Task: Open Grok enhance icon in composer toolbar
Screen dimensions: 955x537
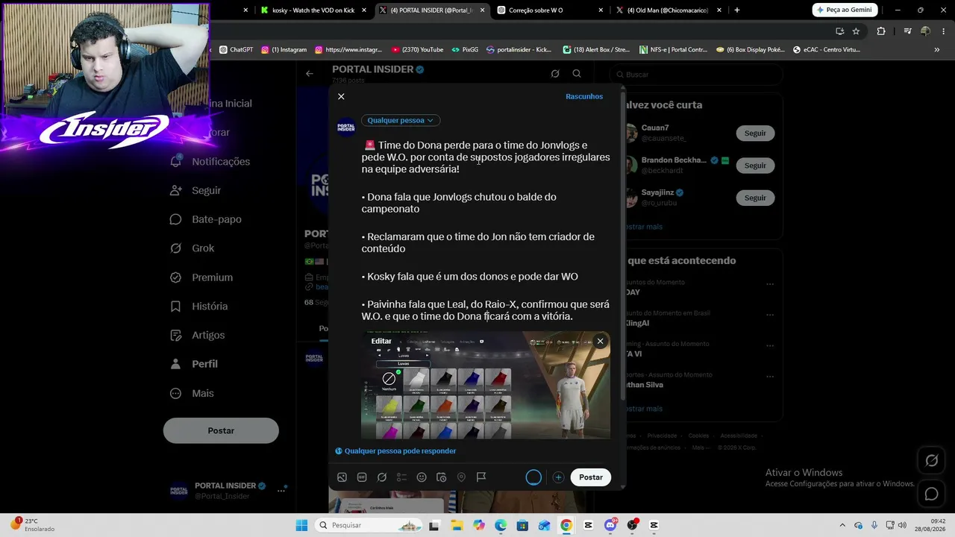Action: 382,477
